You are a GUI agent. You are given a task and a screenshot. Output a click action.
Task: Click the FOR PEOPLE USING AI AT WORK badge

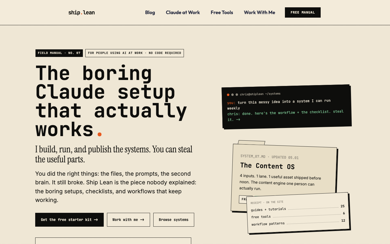tap(135, 53)
